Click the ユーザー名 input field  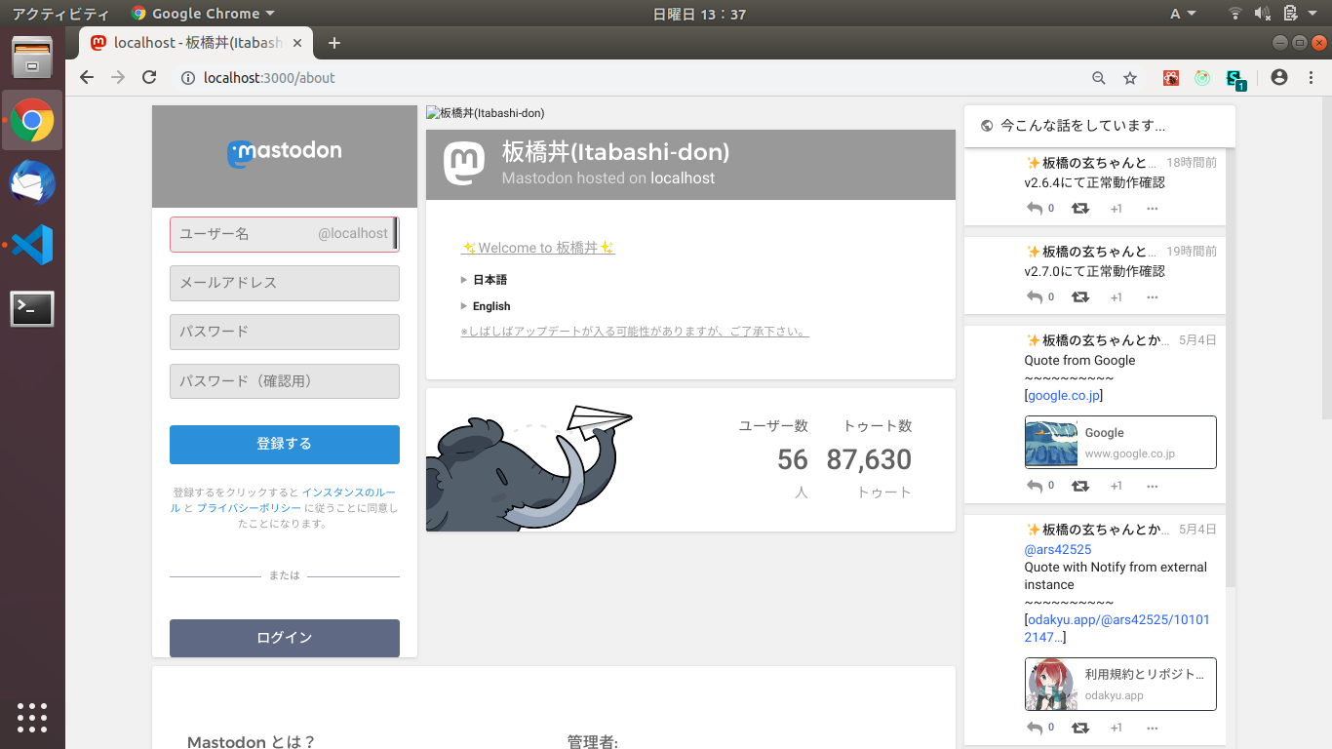click(244, 234)
